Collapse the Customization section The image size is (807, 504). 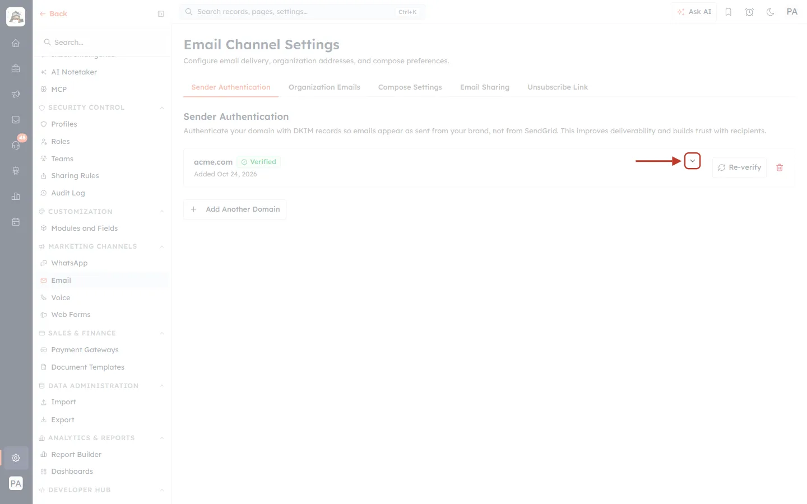(x=162, y=212)
